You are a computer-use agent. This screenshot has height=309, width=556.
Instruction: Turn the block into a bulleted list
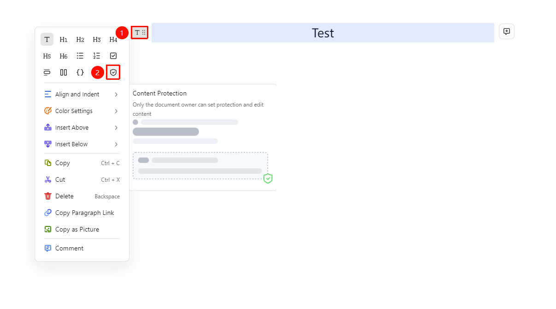click(80, 56)
